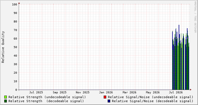The height and width of the screenshot is (105, 198).
Task: Select the Relative Strength (decodeable signal) legend label
Action: click(46, 101)
